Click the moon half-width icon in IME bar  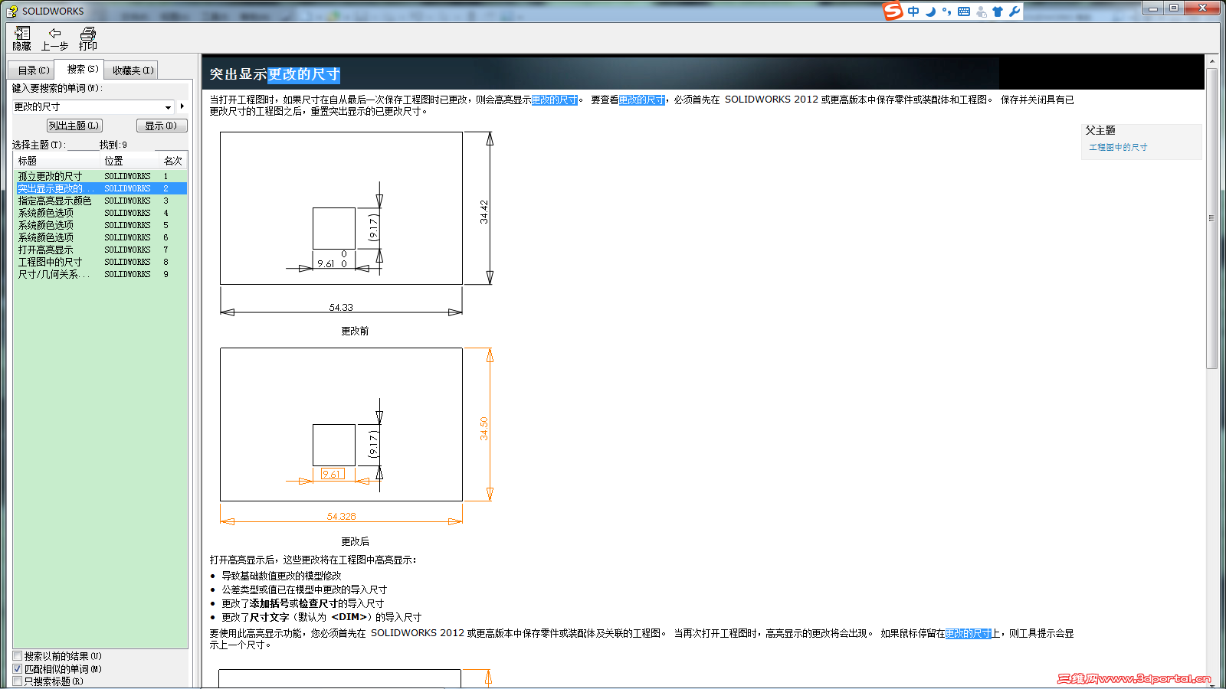tap(930, 11)
